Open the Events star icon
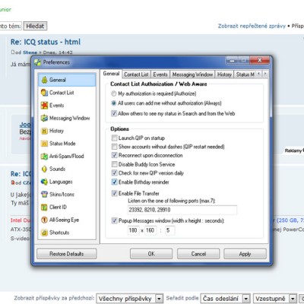 [44, 106]
